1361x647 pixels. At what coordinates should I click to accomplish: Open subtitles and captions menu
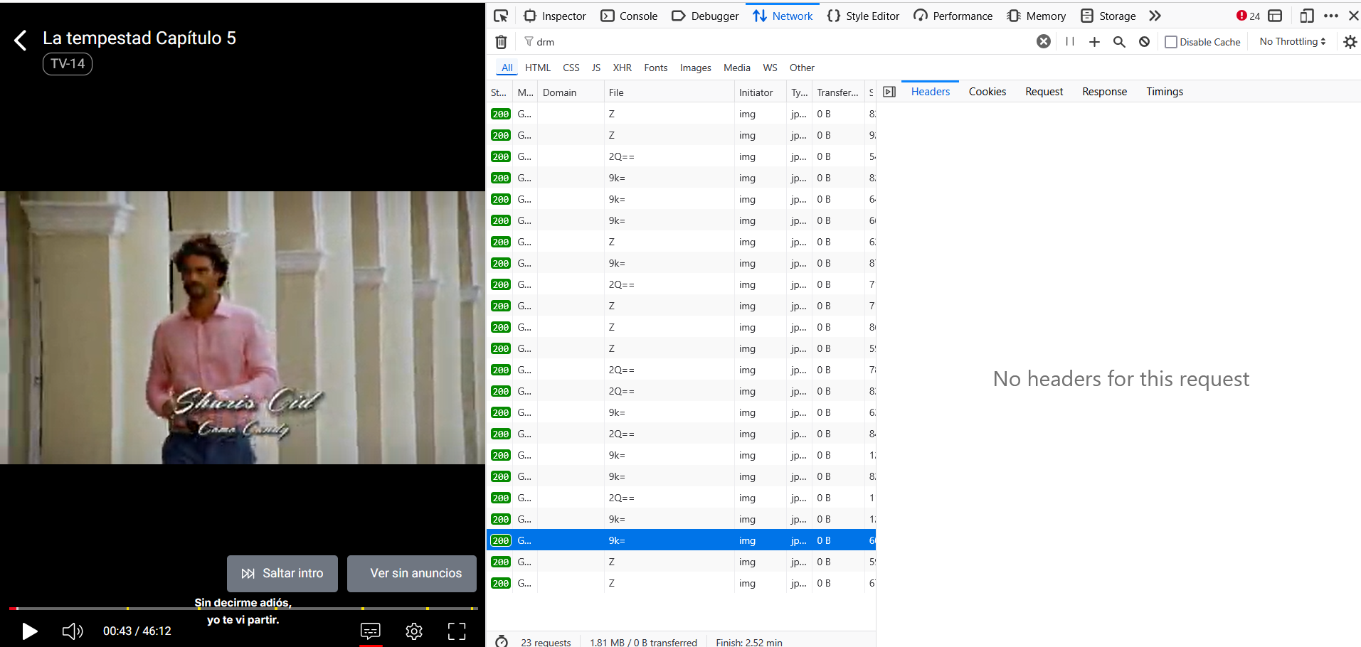371,631
